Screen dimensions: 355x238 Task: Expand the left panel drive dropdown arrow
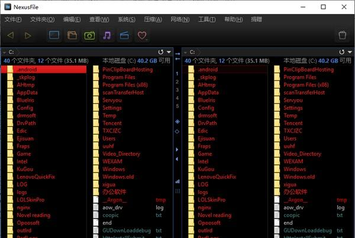(x=169, y=52)
